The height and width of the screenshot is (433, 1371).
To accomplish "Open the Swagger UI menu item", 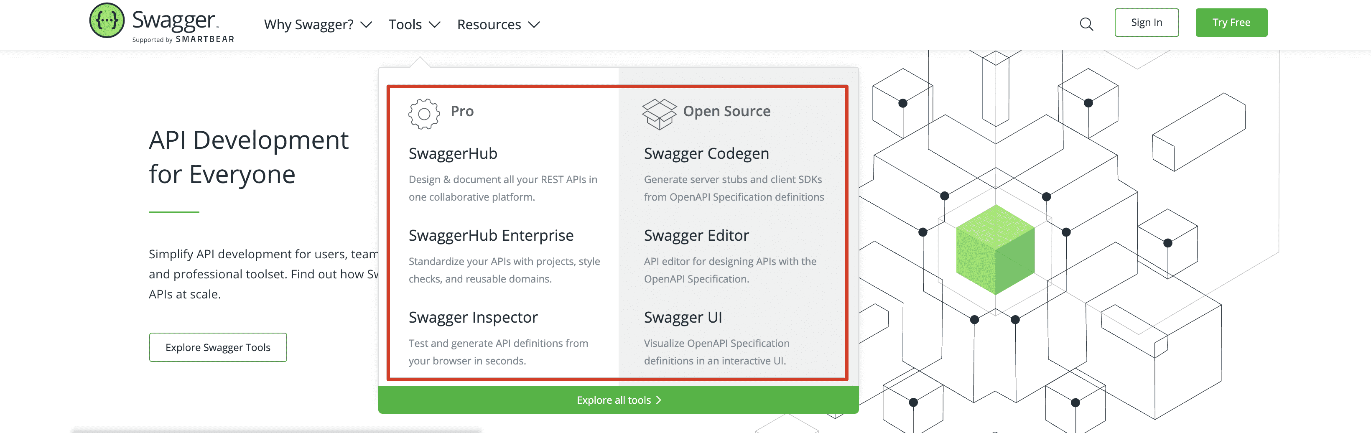I will (682, 318).
